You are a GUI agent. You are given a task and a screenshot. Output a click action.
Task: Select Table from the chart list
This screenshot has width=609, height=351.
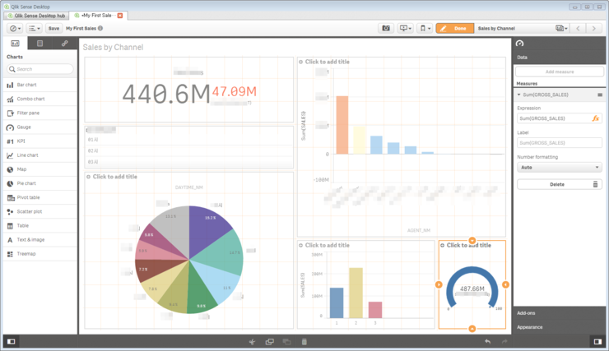point(40,226)
